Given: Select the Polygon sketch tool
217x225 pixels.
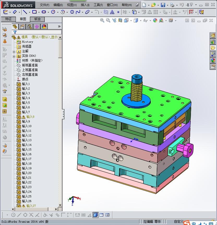Looking at the screenshot, I should 72,12.
